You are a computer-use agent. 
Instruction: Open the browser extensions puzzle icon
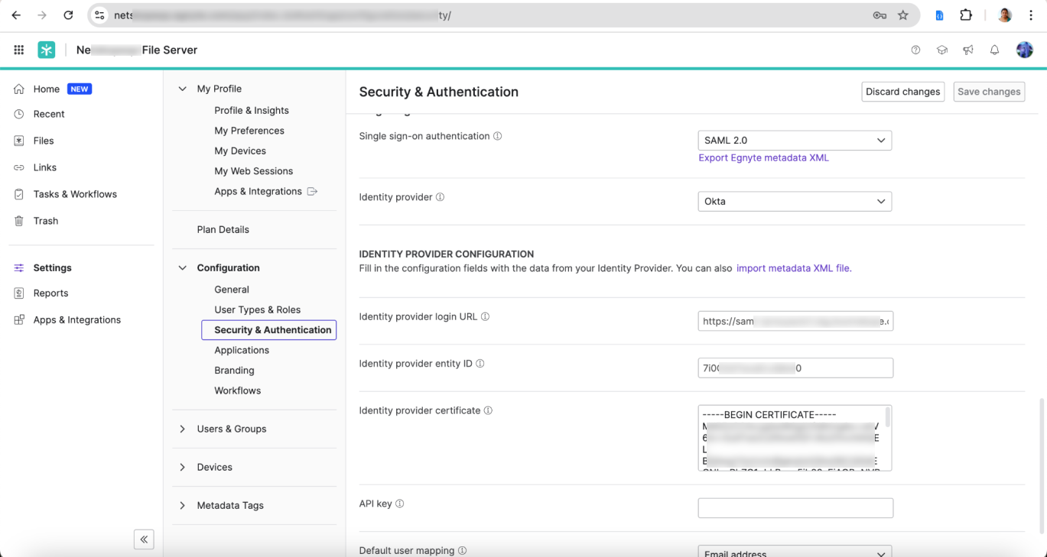pos(966,15)
